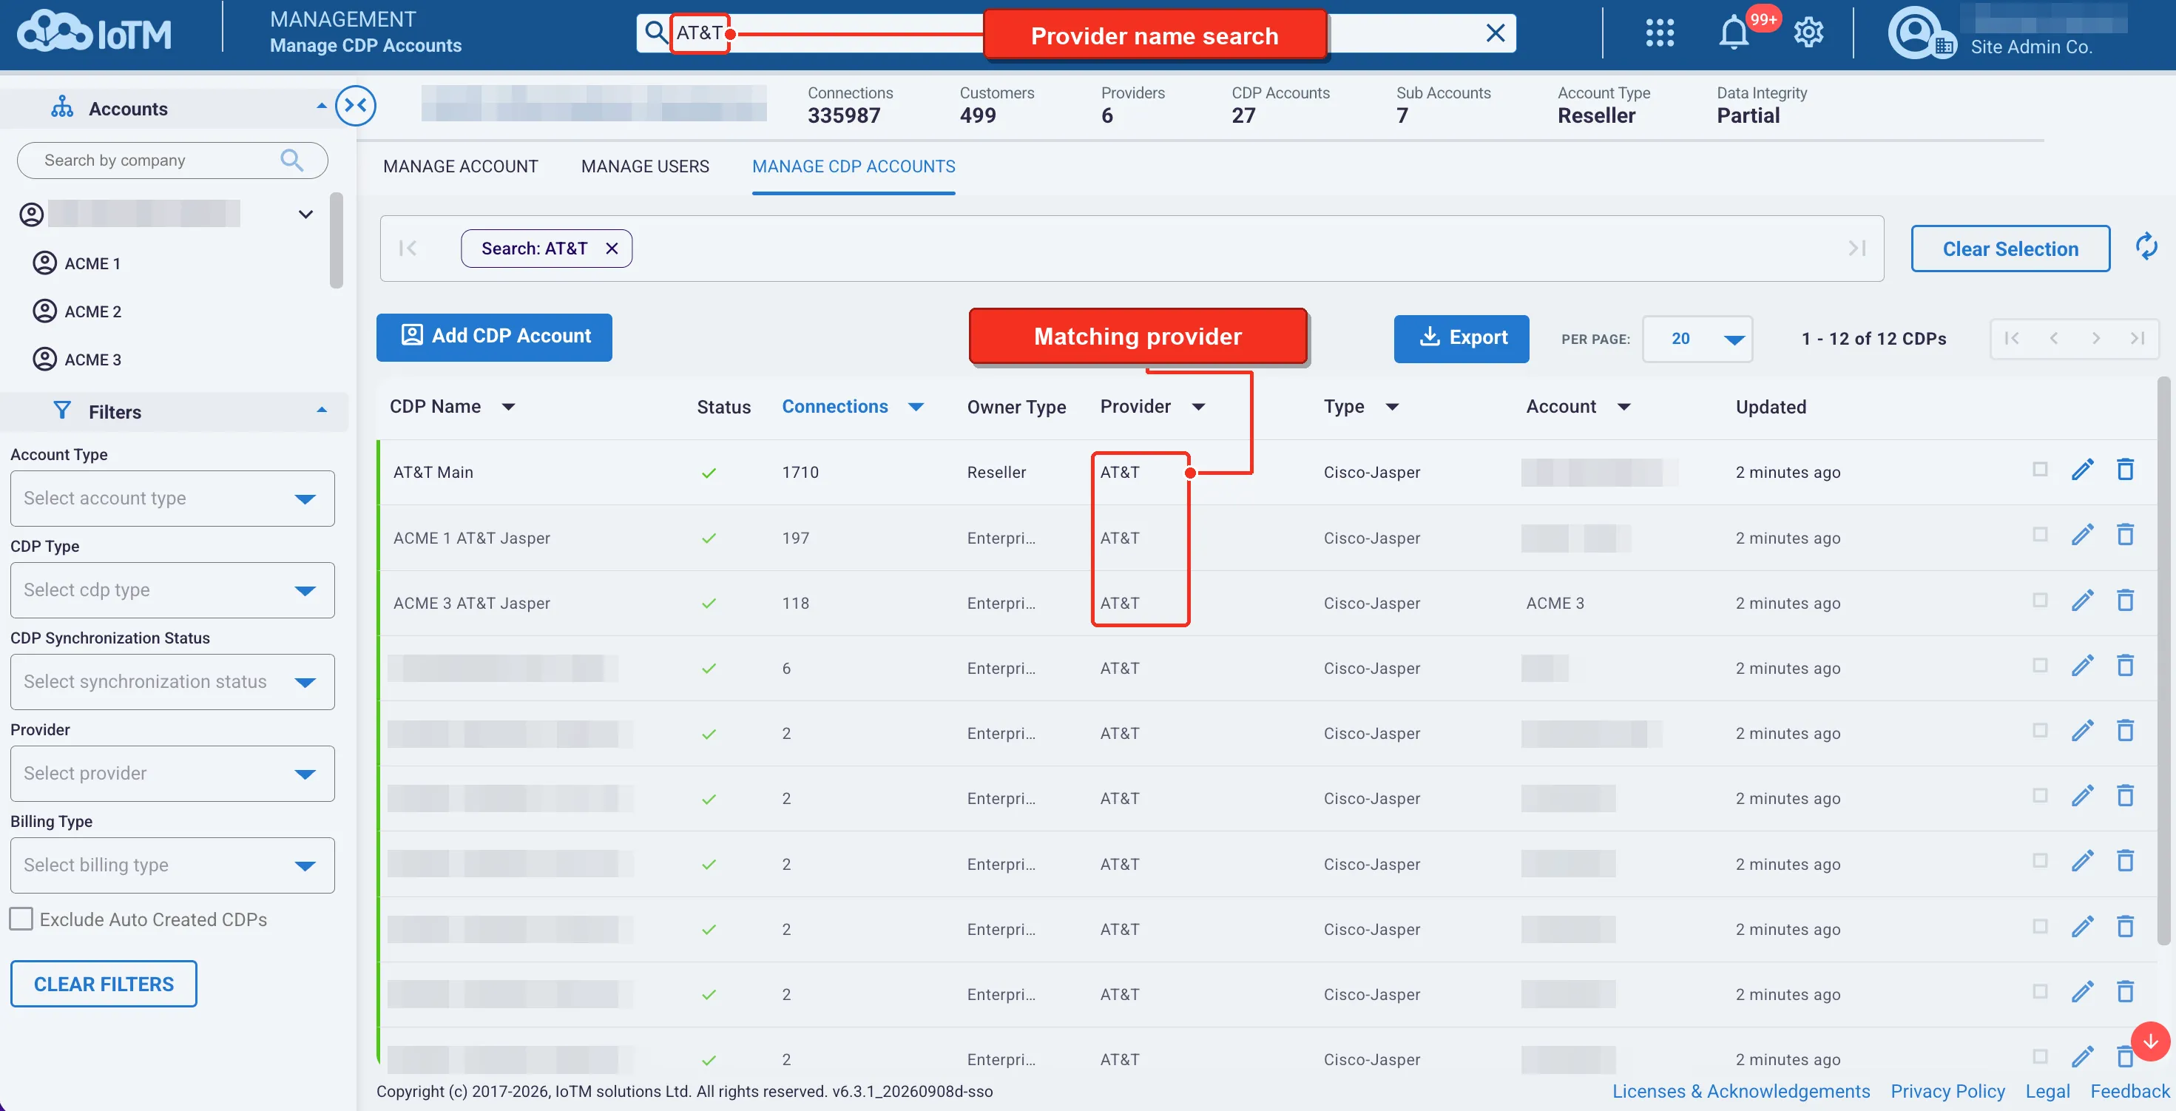Click the CLEAR FILTERS button
This screenshot has height=1111, width=2176.
tap(103, 985)
